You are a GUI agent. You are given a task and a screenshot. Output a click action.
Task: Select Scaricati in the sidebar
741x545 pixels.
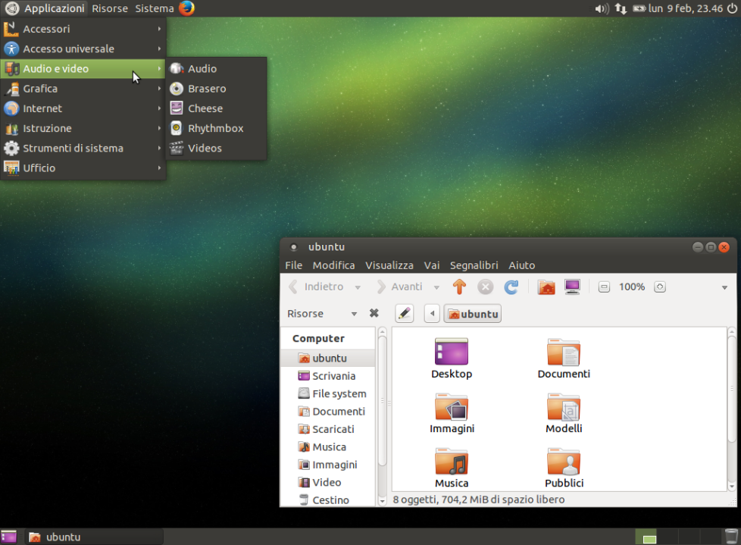(x=333, y=429)
